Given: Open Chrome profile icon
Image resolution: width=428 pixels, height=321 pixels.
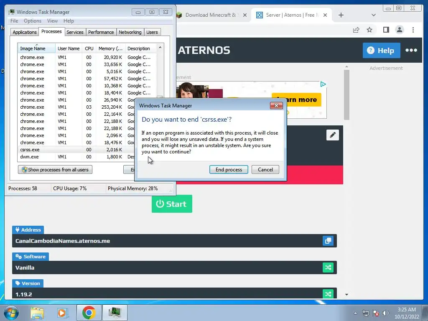Looking at the screenshot, I should pyautogui.click(x=399, y=30).
